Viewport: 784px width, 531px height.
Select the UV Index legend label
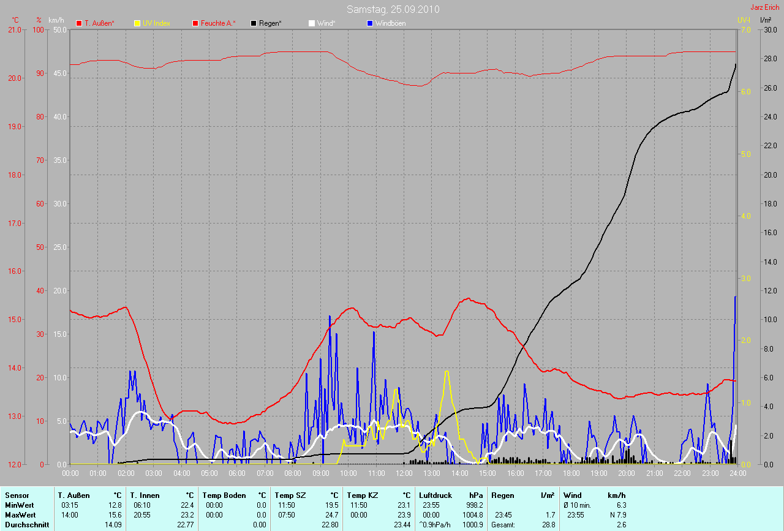pyautogui.click(x=156, y=23)
